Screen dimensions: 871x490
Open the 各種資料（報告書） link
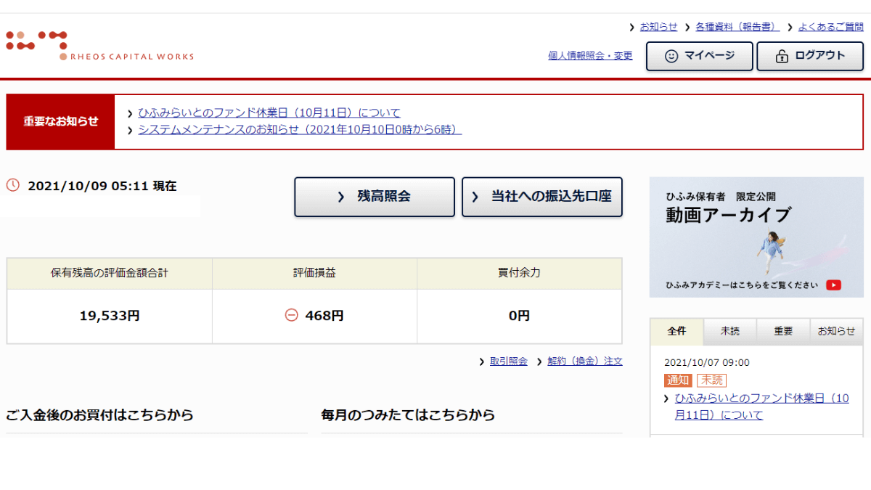tap(737, 27)
